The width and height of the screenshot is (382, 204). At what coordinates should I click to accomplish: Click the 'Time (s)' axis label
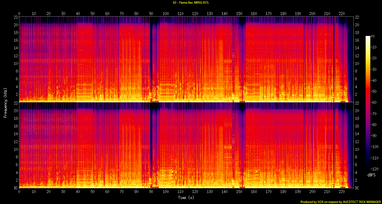(x=186, y=198)
